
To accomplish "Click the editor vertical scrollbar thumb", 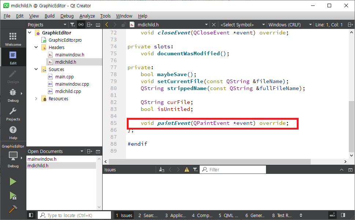I will [351, 126].
